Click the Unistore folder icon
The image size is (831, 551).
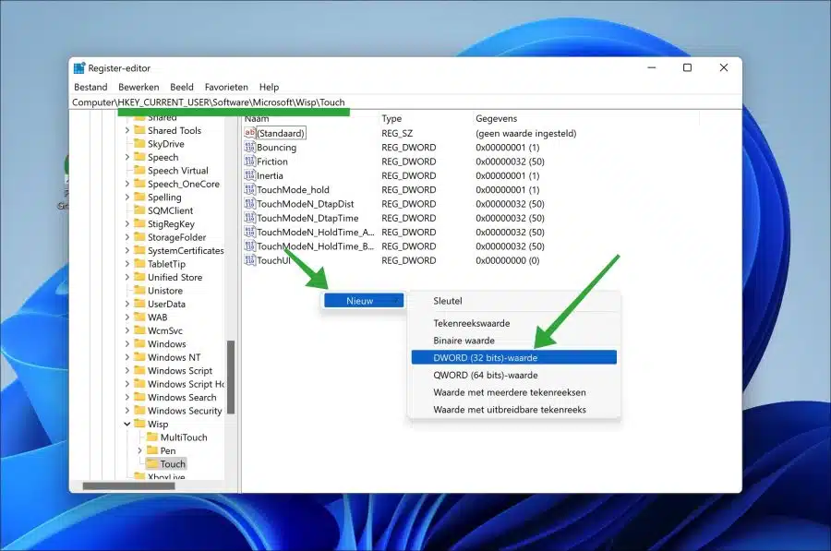[140, 291]
